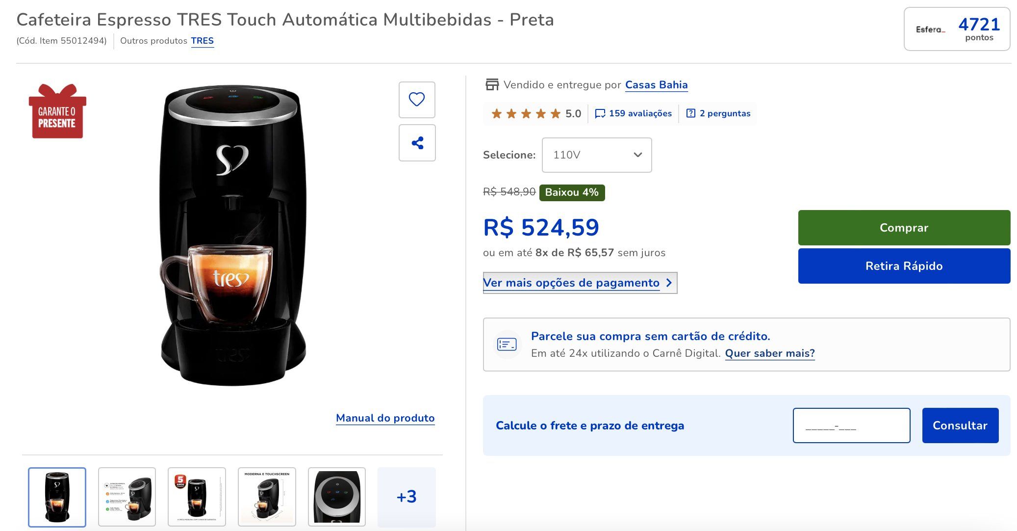
Task: Expand Ver mais opções de pagamento
Action: [x=580, y=283]
